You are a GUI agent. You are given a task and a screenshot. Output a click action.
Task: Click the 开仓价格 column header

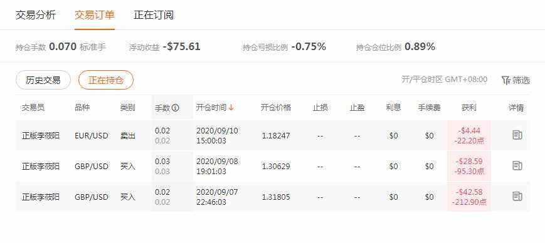click(276, 107)
